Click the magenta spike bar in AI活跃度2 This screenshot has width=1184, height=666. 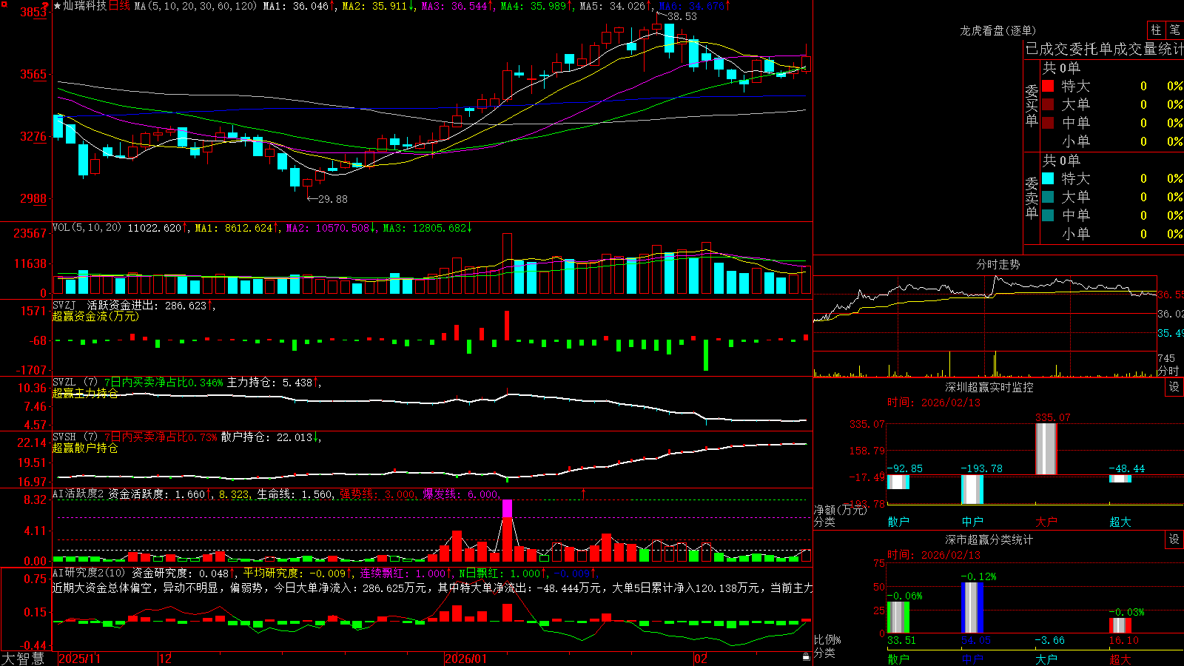tap(507, 508)
